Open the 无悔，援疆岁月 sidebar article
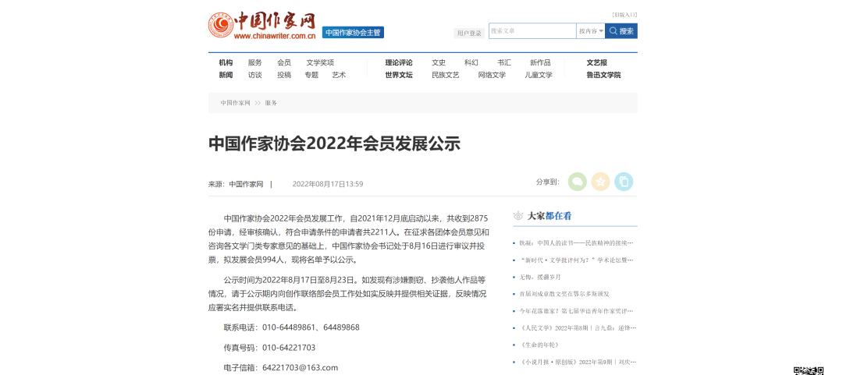Screen dimensions: 843x375 (x=540, y=277)
